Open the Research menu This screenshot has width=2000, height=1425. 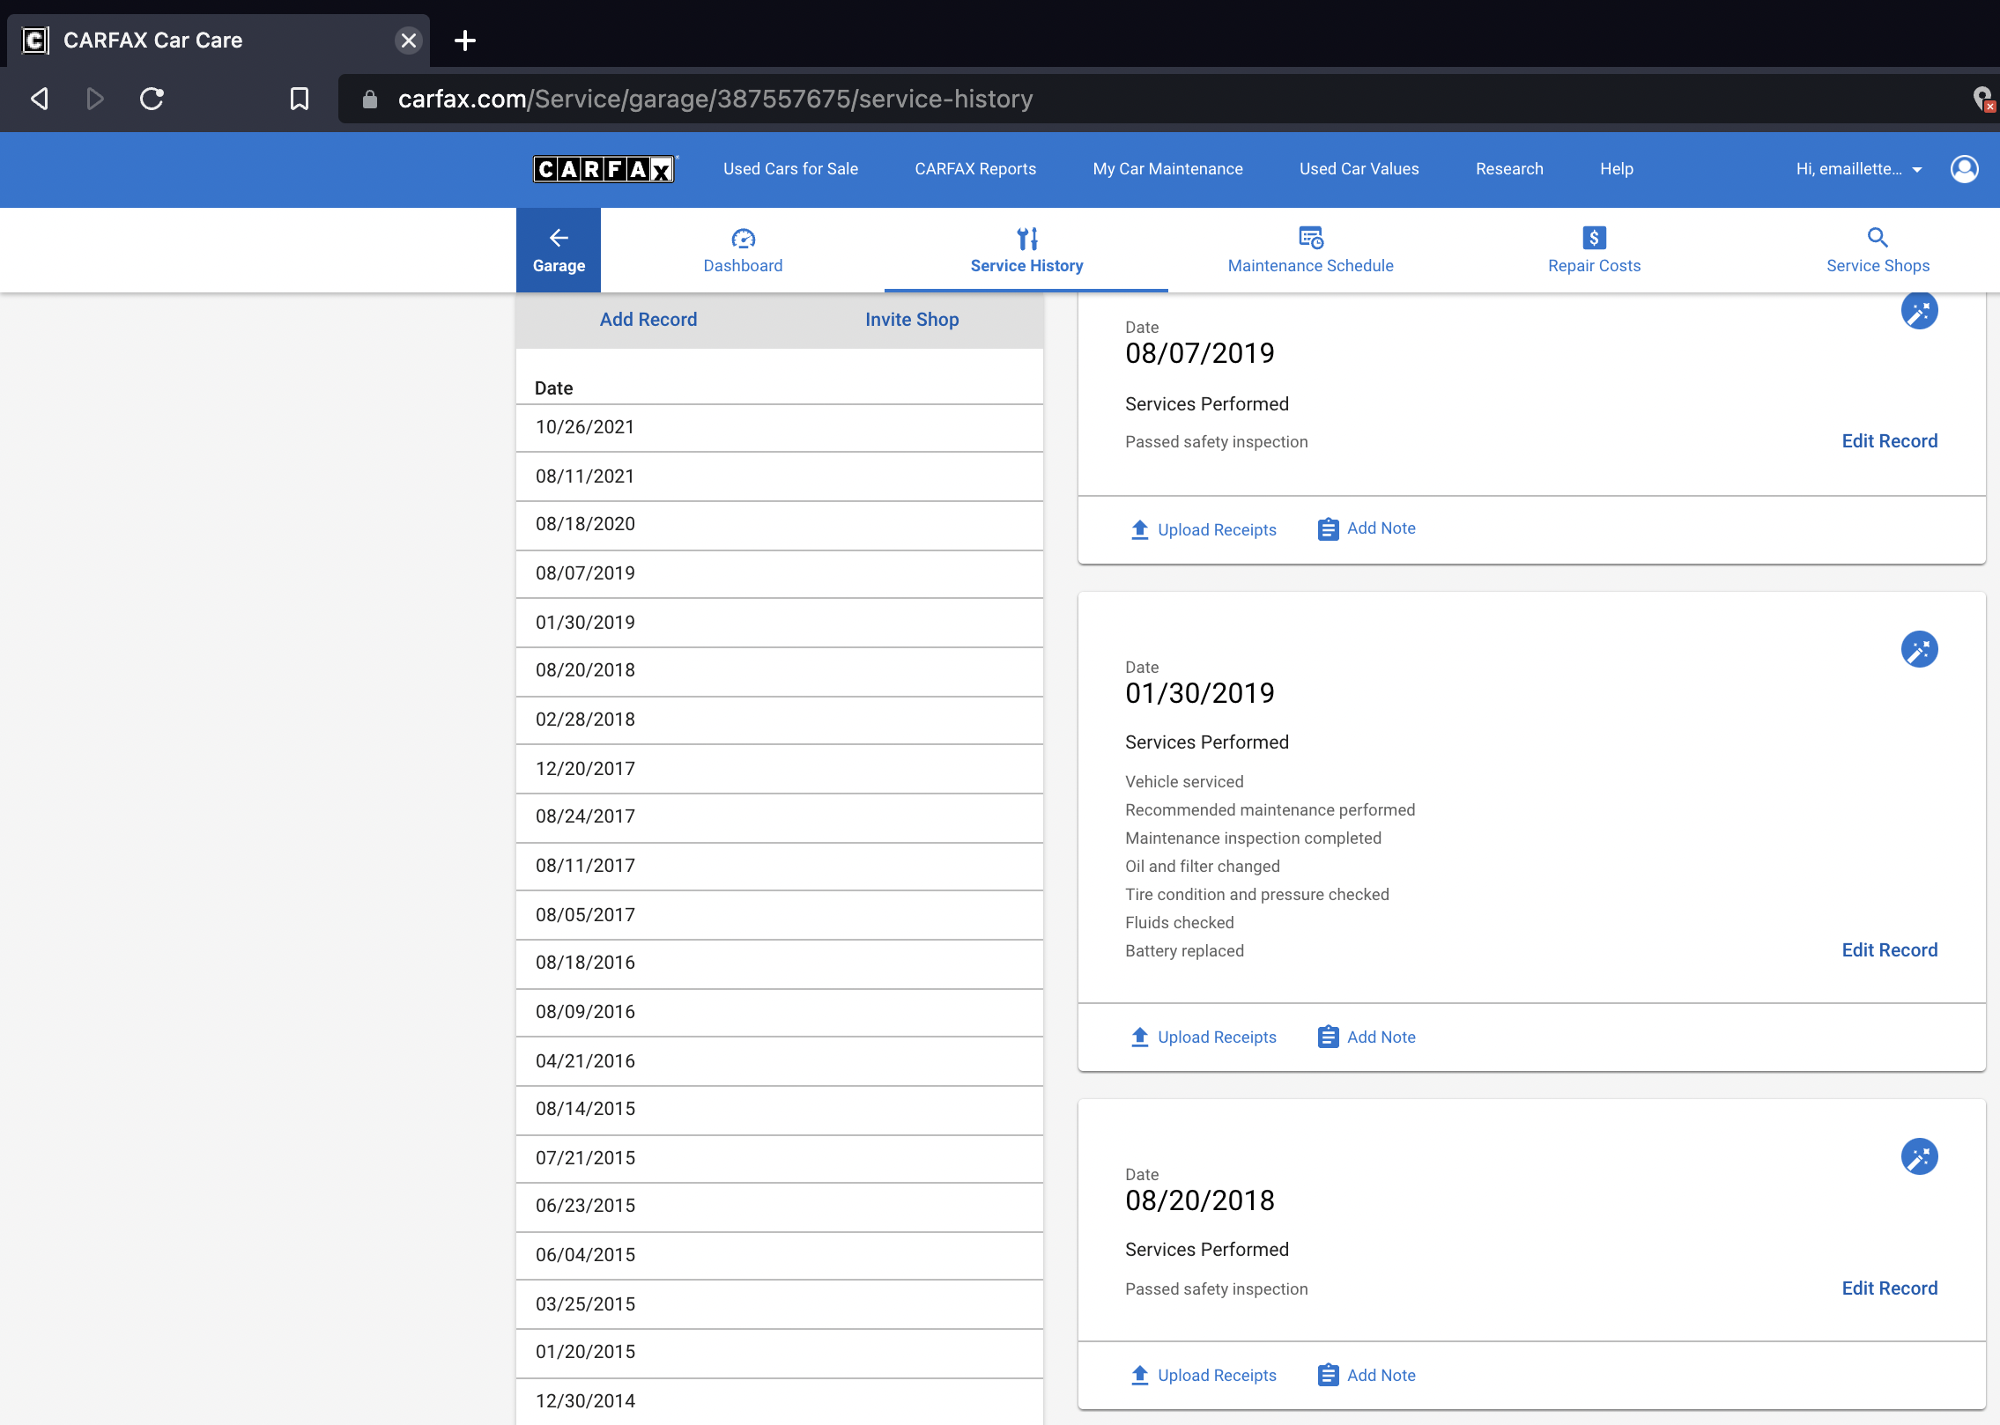[x=1509, y=169]
